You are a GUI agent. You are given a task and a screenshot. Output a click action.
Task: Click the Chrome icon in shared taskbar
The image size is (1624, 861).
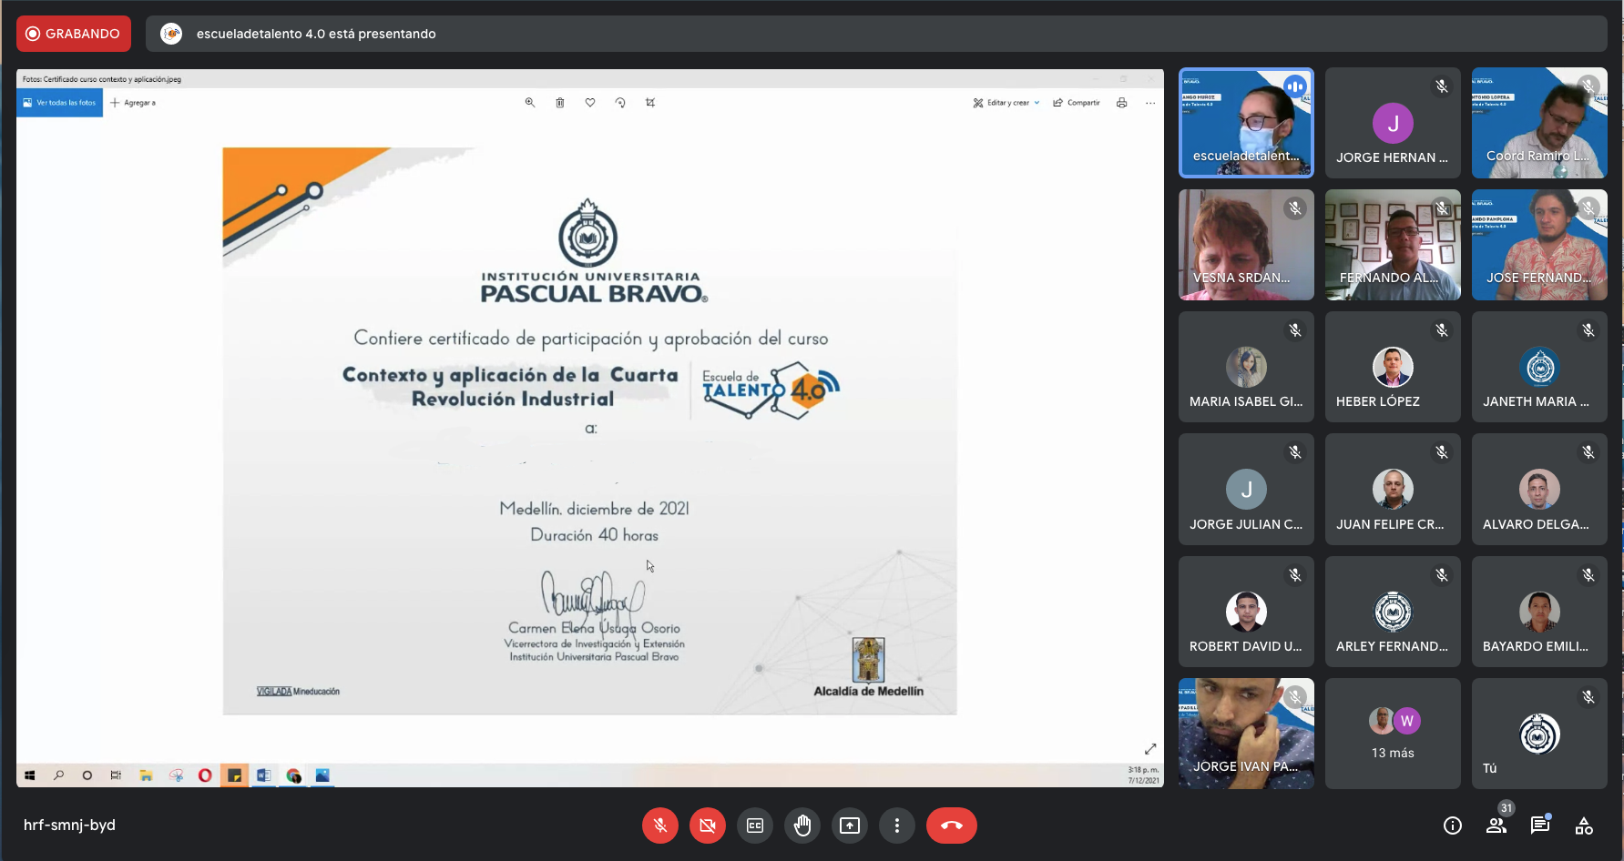click(293, 775)
